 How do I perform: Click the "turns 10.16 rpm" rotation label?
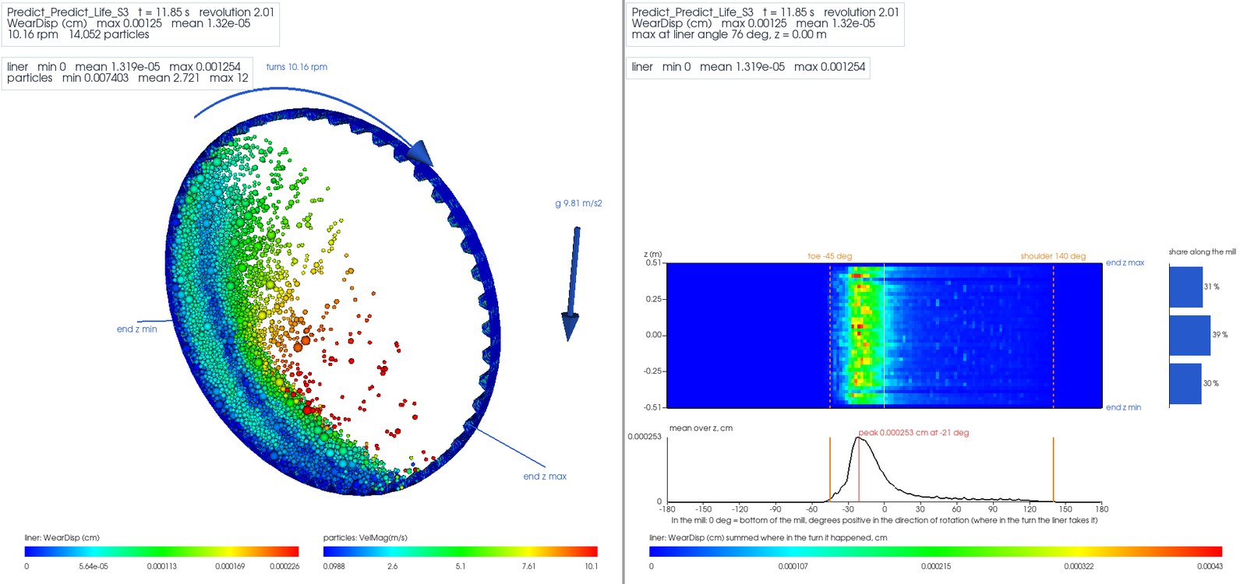(296, 67)
